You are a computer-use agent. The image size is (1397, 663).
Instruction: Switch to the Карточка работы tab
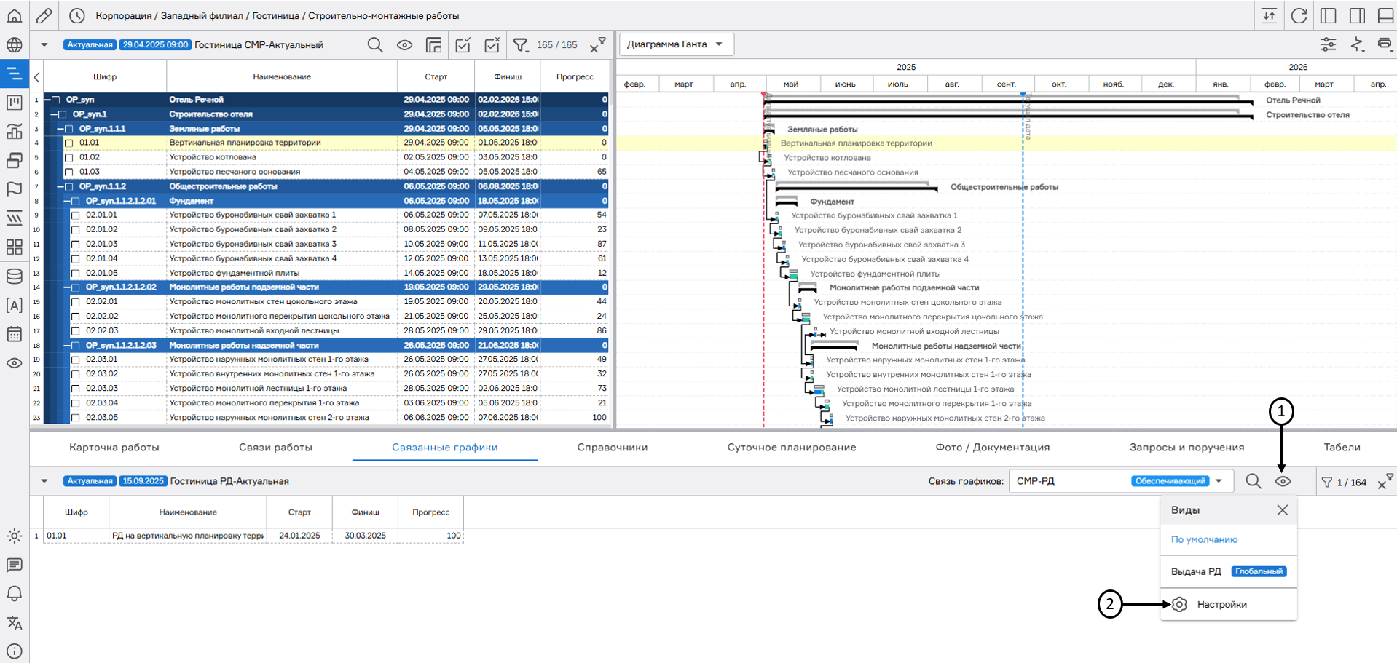click(114, 448)
